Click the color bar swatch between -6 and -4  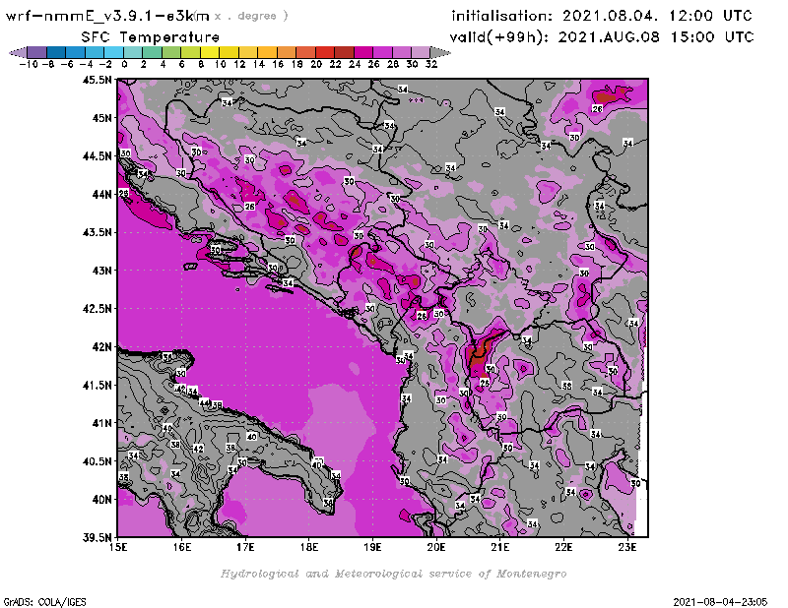[x=76, y=52]
